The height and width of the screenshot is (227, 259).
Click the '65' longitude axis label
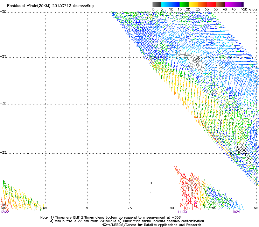pyautogui.click(x=45, y=208)
